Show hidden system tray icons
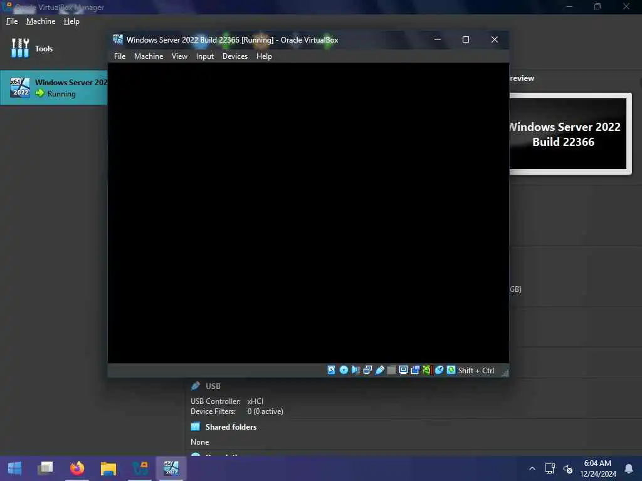Image resolution: width=642 pixels, height=481 pixels. [x=532, y=468]
